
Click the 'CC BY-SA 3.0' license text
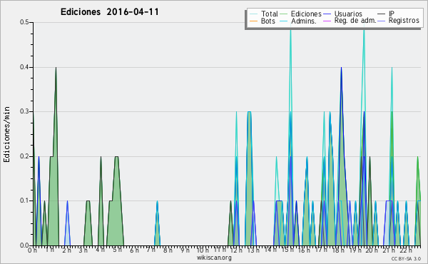[x=406, y=259]
